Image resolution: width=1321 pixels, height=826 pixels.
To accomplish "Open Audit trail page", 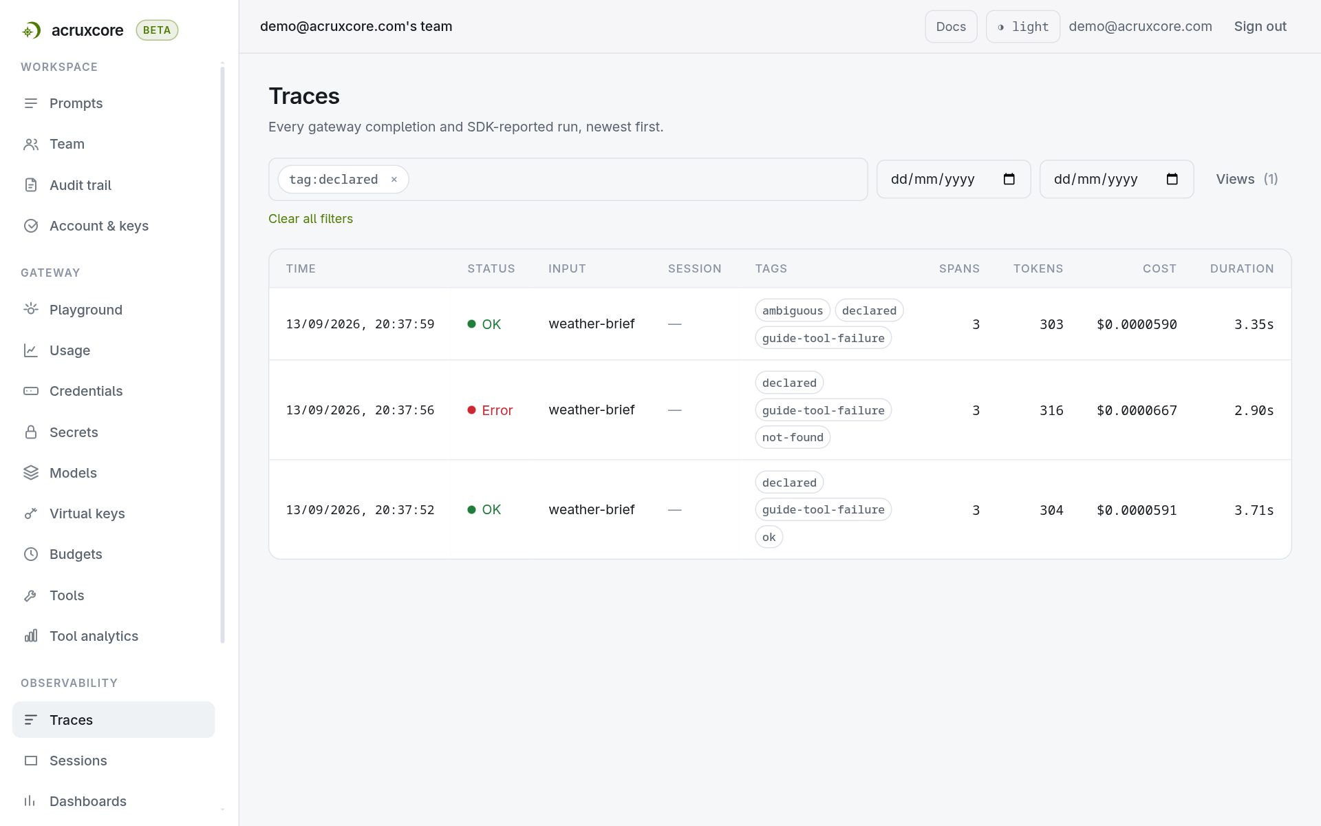I will pyautogui.click(x=114, y=184).
